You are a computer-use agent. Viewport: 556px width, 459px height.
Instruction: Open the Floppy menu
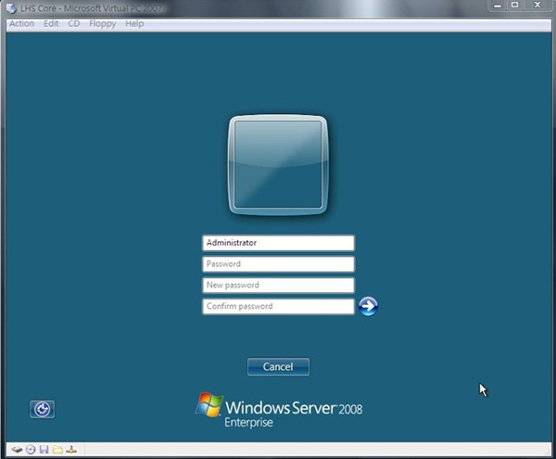coord(102,23)
